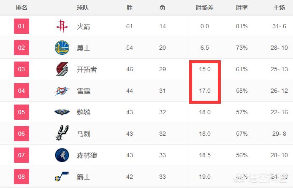This screenshot has width=293, height=188.
Task: Click the Pelicans team logo
Action: point(62,112)
